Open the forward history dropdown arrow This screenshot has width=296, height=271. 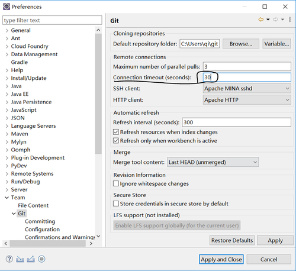(x=282, y=20)
